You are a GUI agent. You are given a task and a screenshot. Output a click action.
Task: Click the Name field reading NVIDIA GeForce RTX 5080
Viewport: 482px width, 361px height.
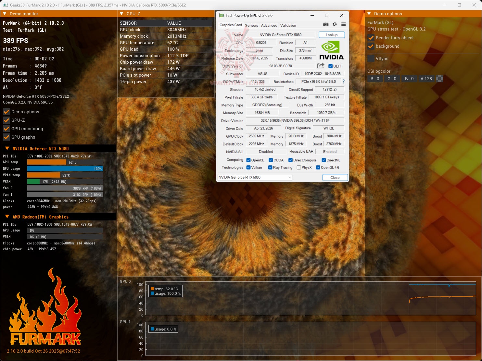[281, 35]
